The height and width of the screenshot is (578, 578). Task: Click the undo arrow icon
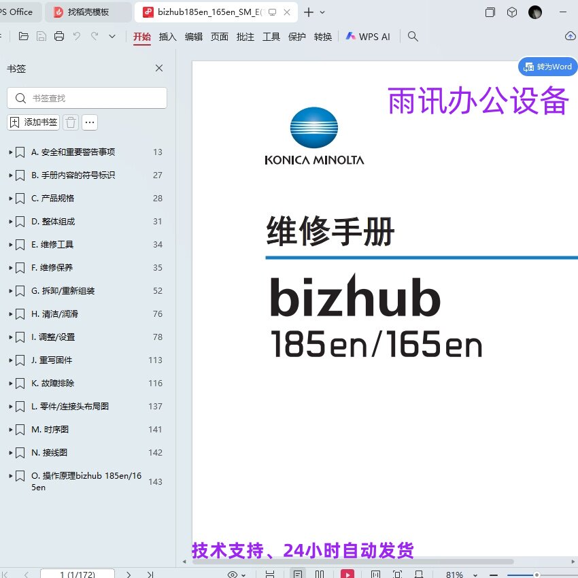[x=77, y=36]
